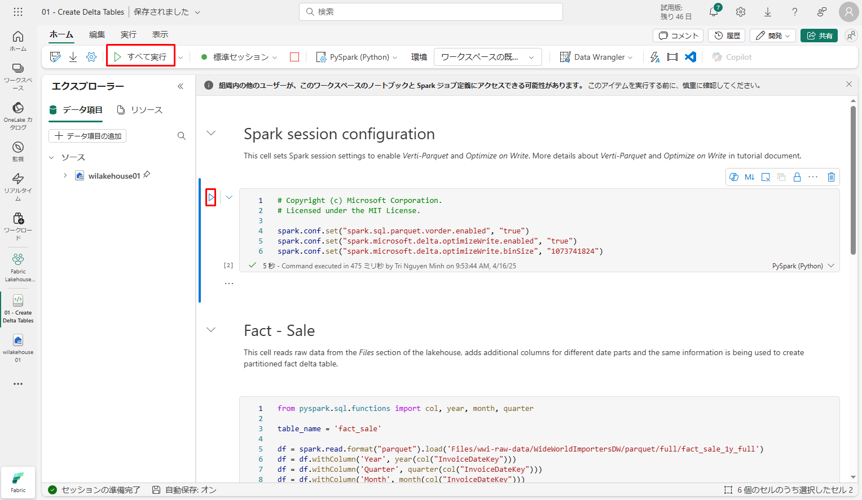This screenshot has width=862, height=500.
Task: Click the run cell play icon
Action: (x=211, y=197)
